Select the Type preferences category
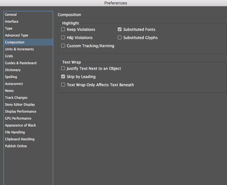The height and width of the screenshot is (185, 227). click(x=9, y=28)
